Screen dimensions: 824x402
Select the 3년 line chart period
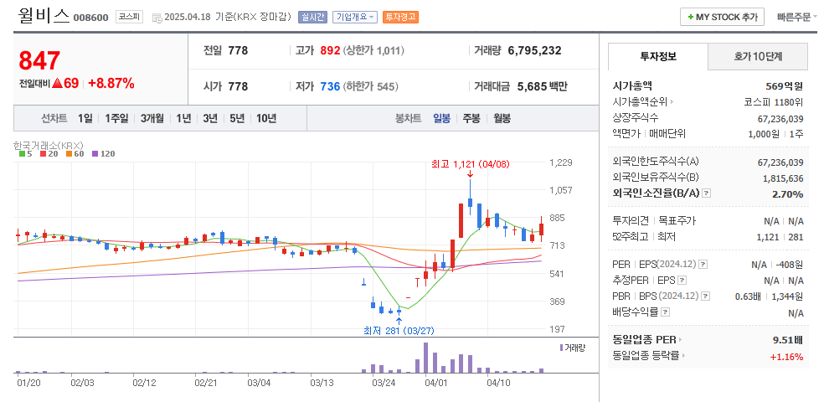pyautogui.click(x=210, y=118)
